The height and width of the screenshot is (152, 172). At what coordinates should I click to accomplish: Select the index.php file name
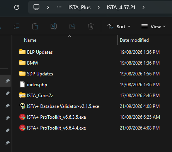coord(37,85)
